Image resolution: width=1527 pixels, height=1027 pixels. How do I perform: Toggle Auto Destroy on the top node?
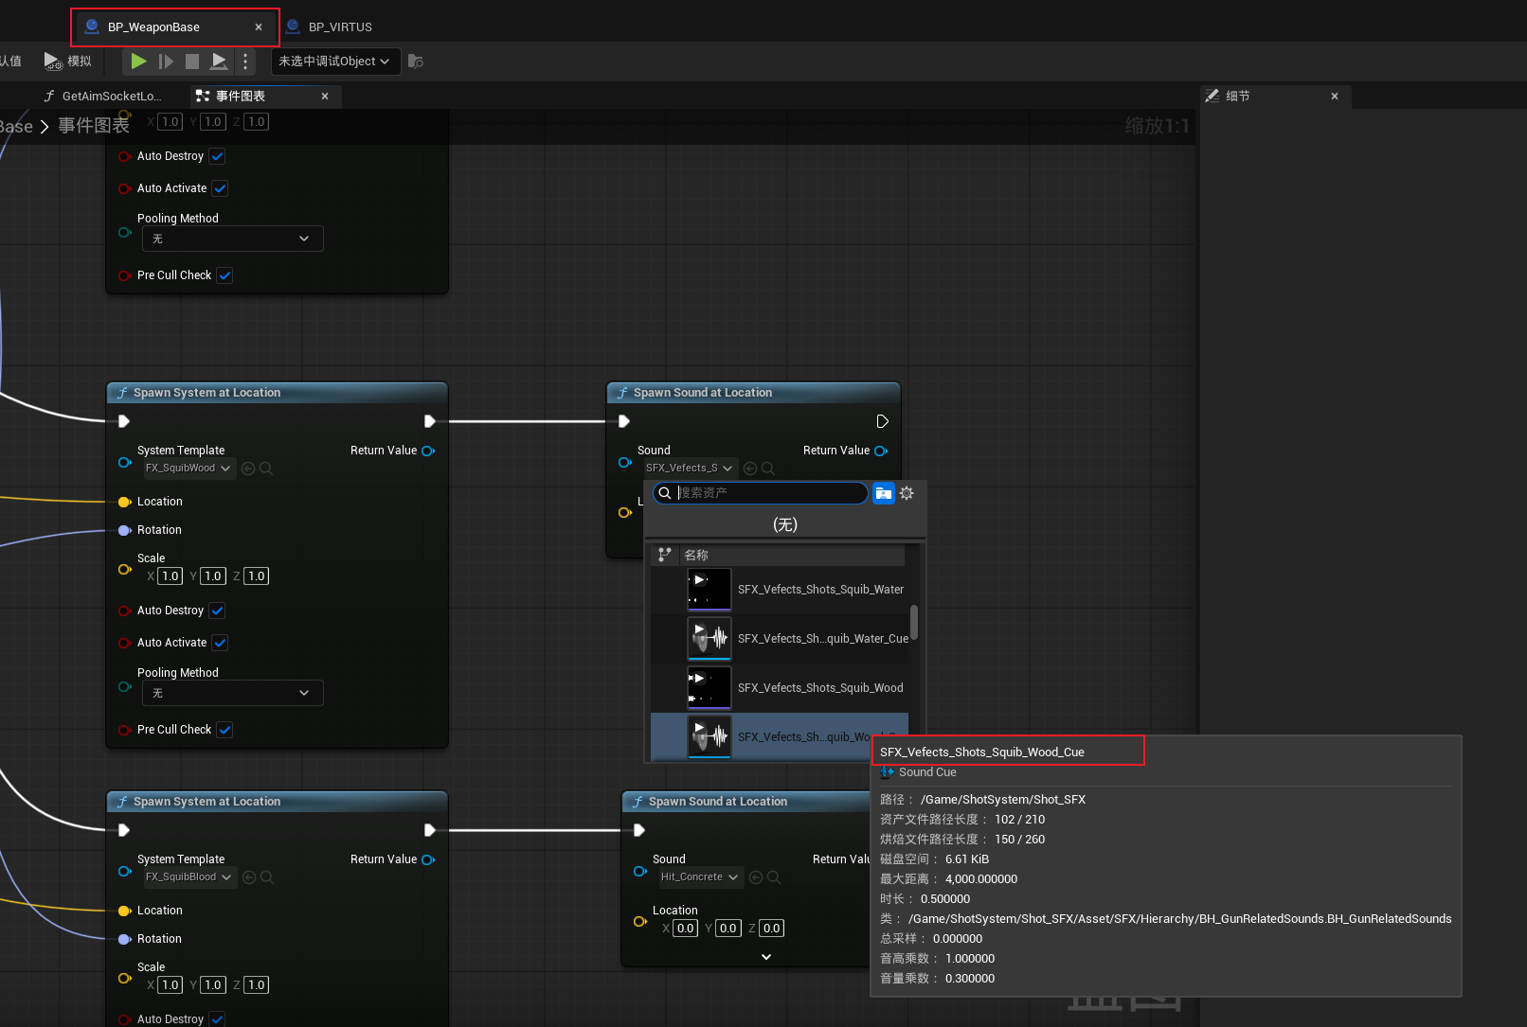[218, 156]
